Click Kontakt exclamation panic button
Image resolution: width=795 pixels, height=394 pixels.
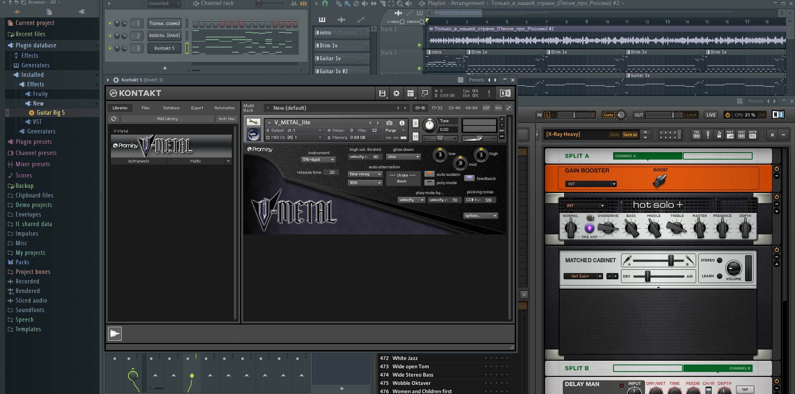[x=489, y=93]
